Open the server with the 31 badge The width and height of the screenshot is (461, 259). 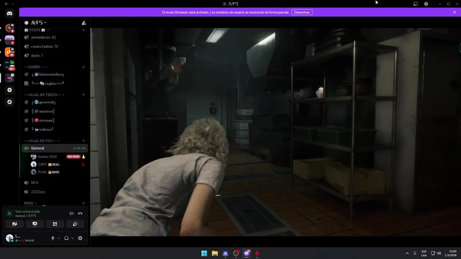10,52
